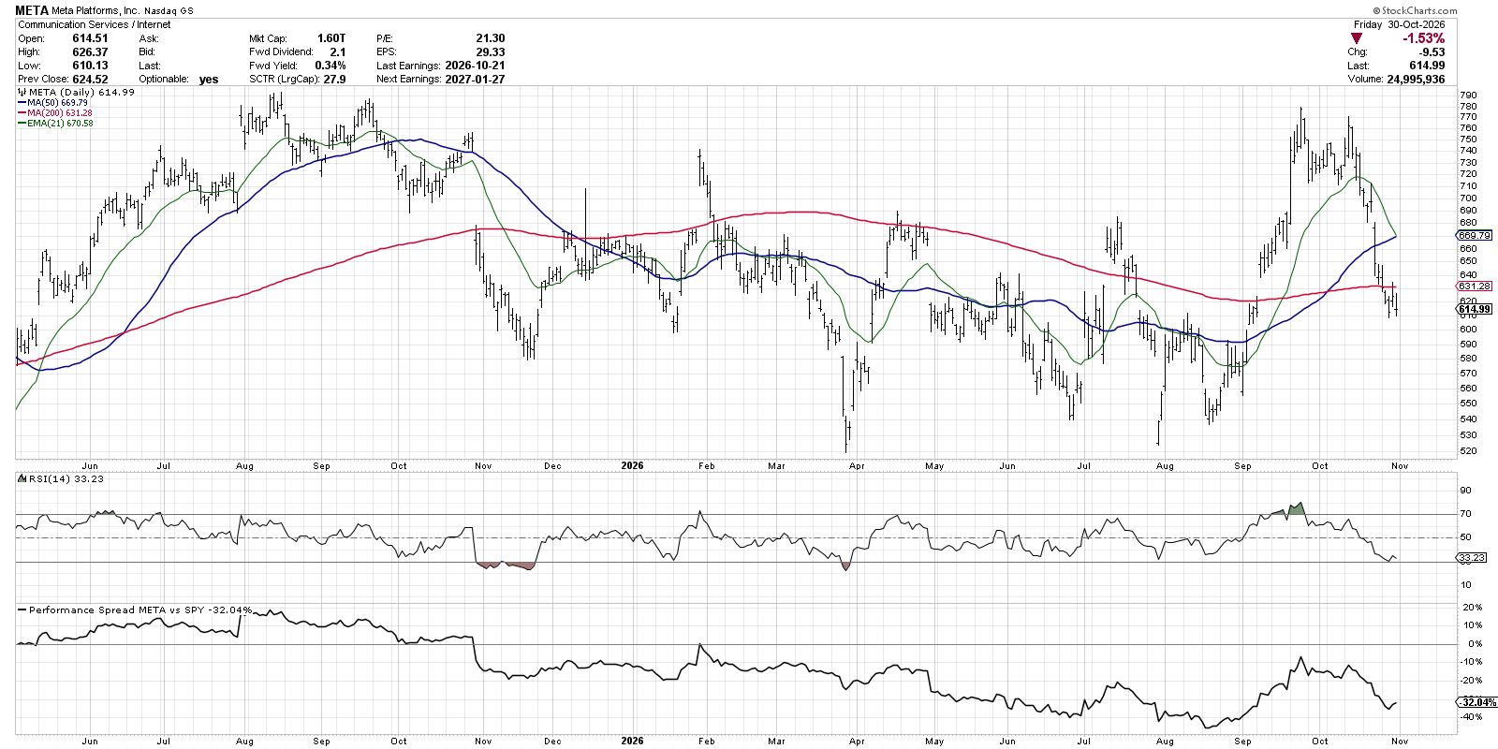Click the 33.23 RSI value tag on axis
Image resolution: width=1498 pixels, height=749 pixels.
pos(1472,557)
